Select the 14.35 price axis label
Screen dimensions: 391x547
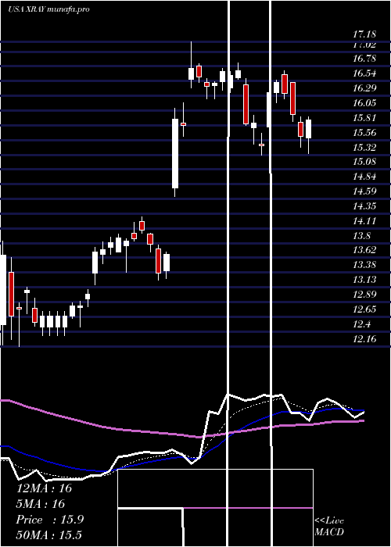[x=364, y=206]
